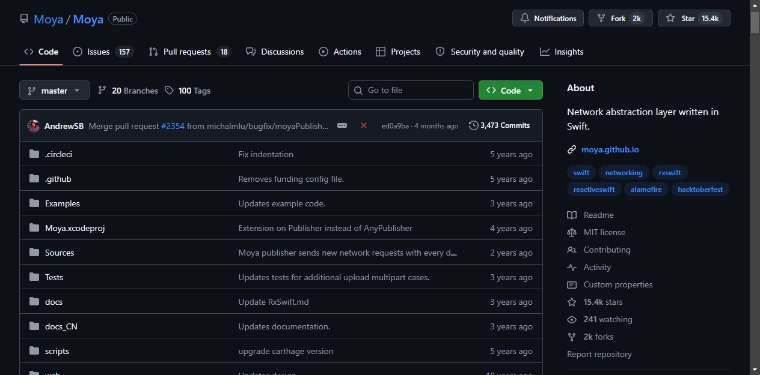
Task: View 20 Branches link
Action: [x=128, y=91]
